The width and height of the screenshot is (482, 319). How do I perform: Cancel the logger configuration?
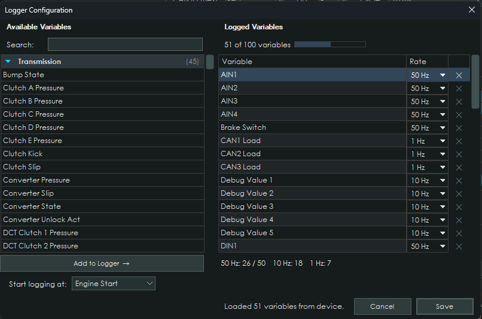(382, 306)
